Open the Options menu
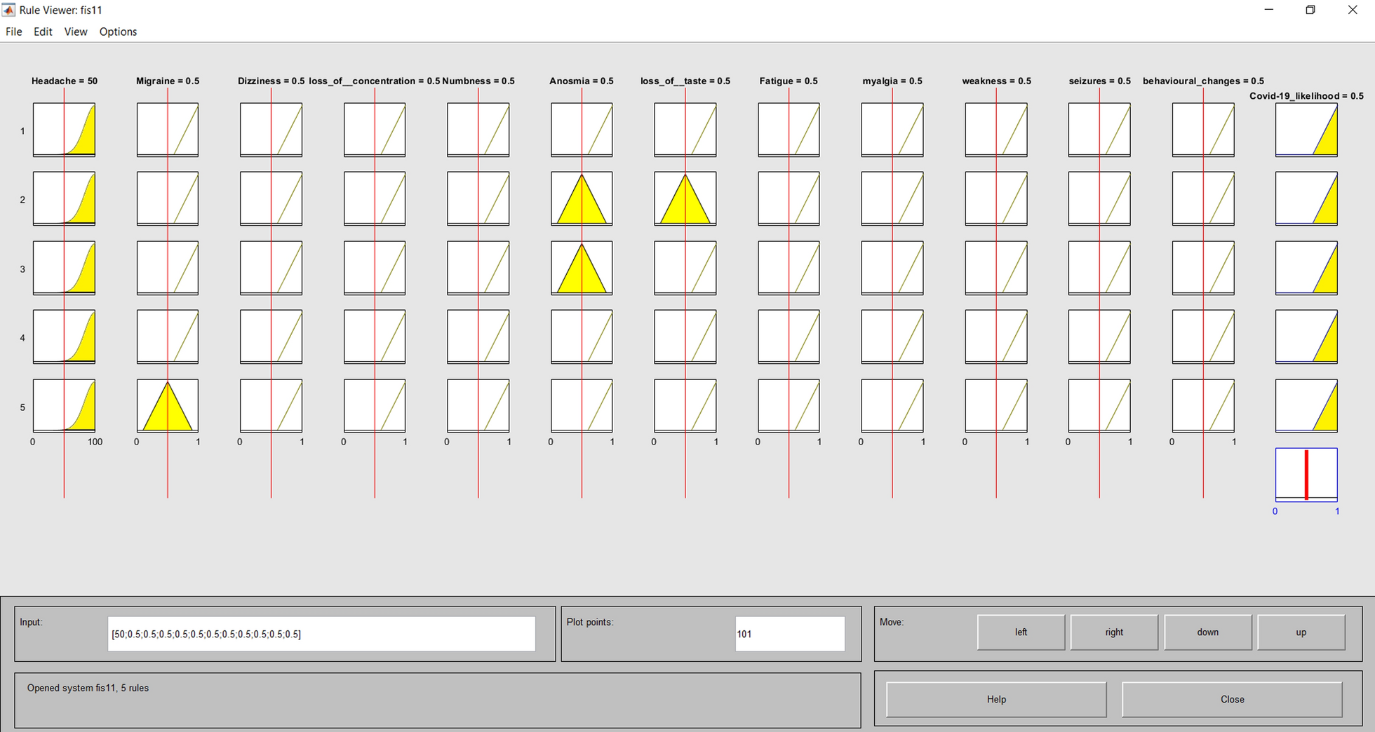This screenshot has width=1375, height=732. pos(118,32)
